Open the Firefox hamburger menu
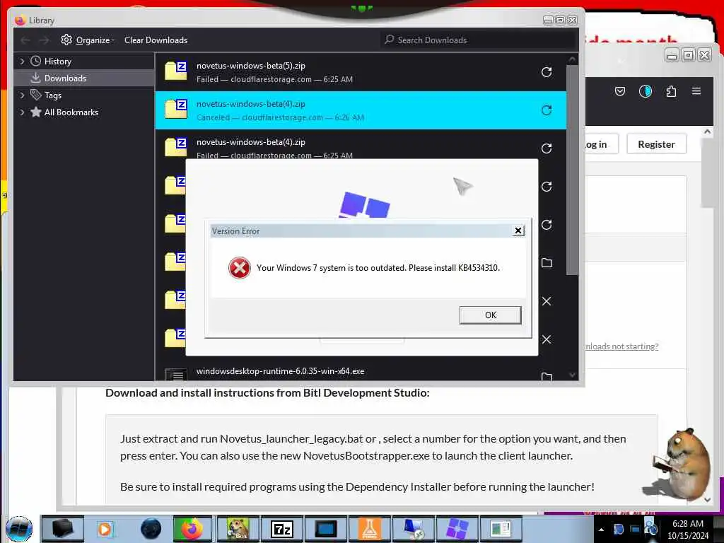 tap(696, 91)
